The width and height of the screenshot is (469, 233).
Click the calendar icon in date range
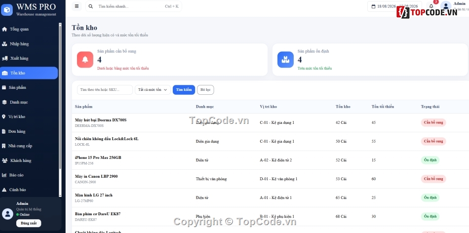(x=373, y=6)
